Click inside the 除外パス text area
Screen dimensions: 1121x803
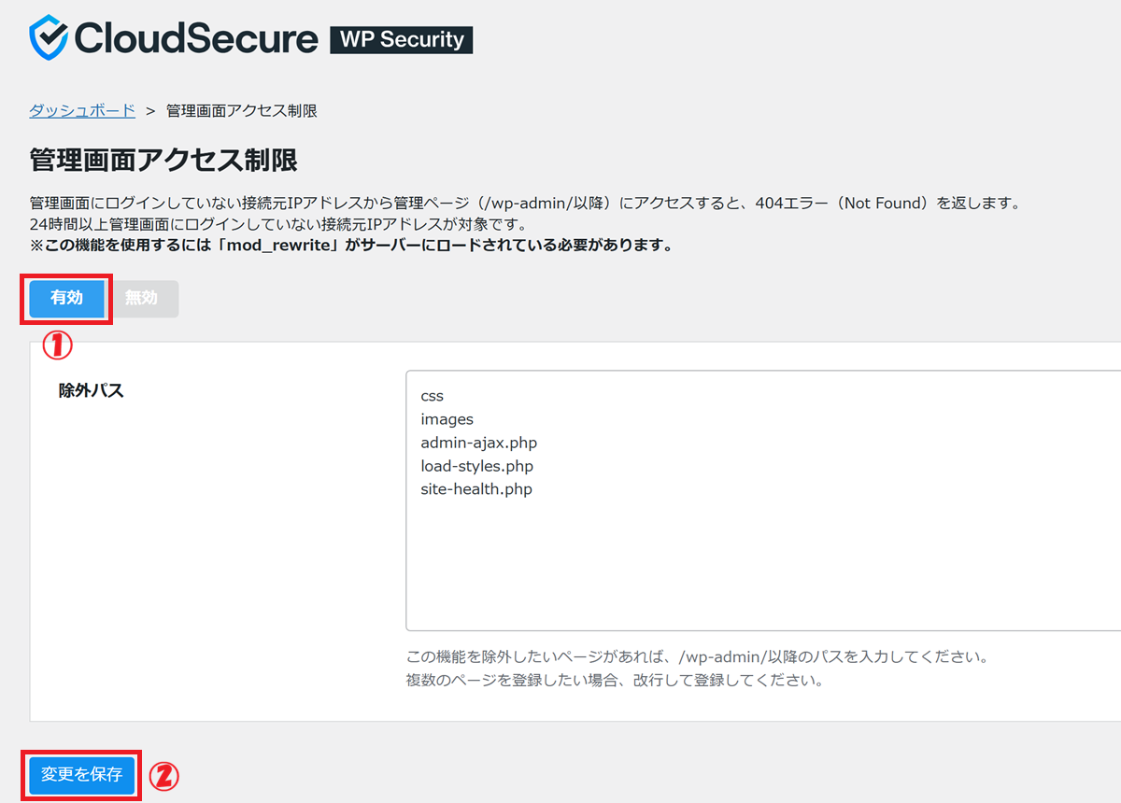(747, 560)
